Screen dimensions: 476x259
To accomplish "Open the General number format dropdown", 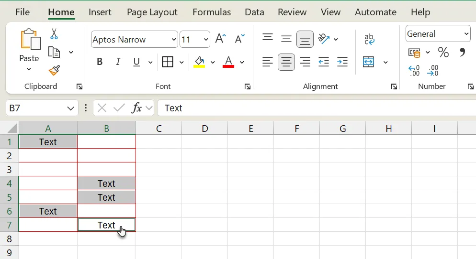I will click(x=466, y=33).
